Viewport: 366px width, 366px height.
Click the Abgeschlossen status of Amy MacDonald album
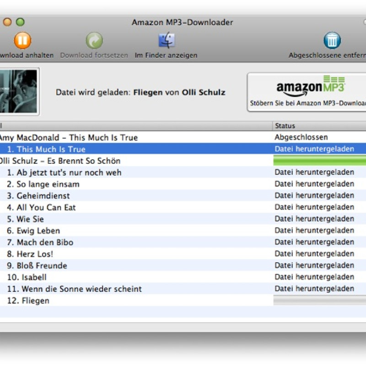point(301,137)
